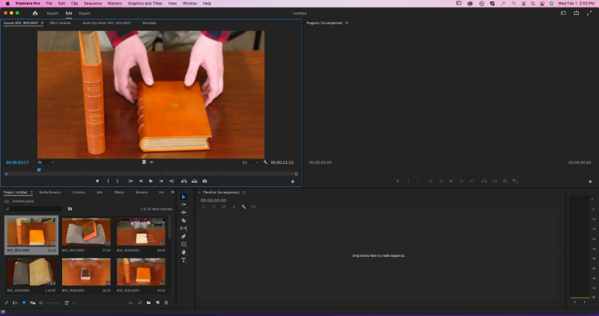Open the Fit zoom level dropdown
This screenshot has height=316, width=599.
click(x=45, y=162)
